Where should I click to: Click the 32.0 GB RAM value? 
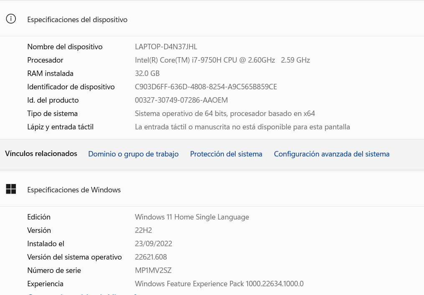coord(147,73)
